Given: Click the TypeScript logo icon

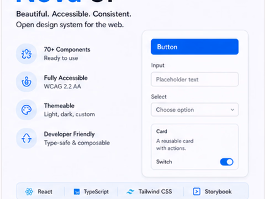Looking at the screenshot, I should pyautogui.click(x=76, y=192).
